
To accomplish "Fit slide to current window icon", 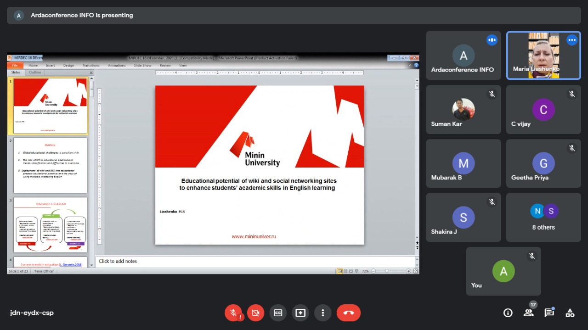I will [415, 271].
